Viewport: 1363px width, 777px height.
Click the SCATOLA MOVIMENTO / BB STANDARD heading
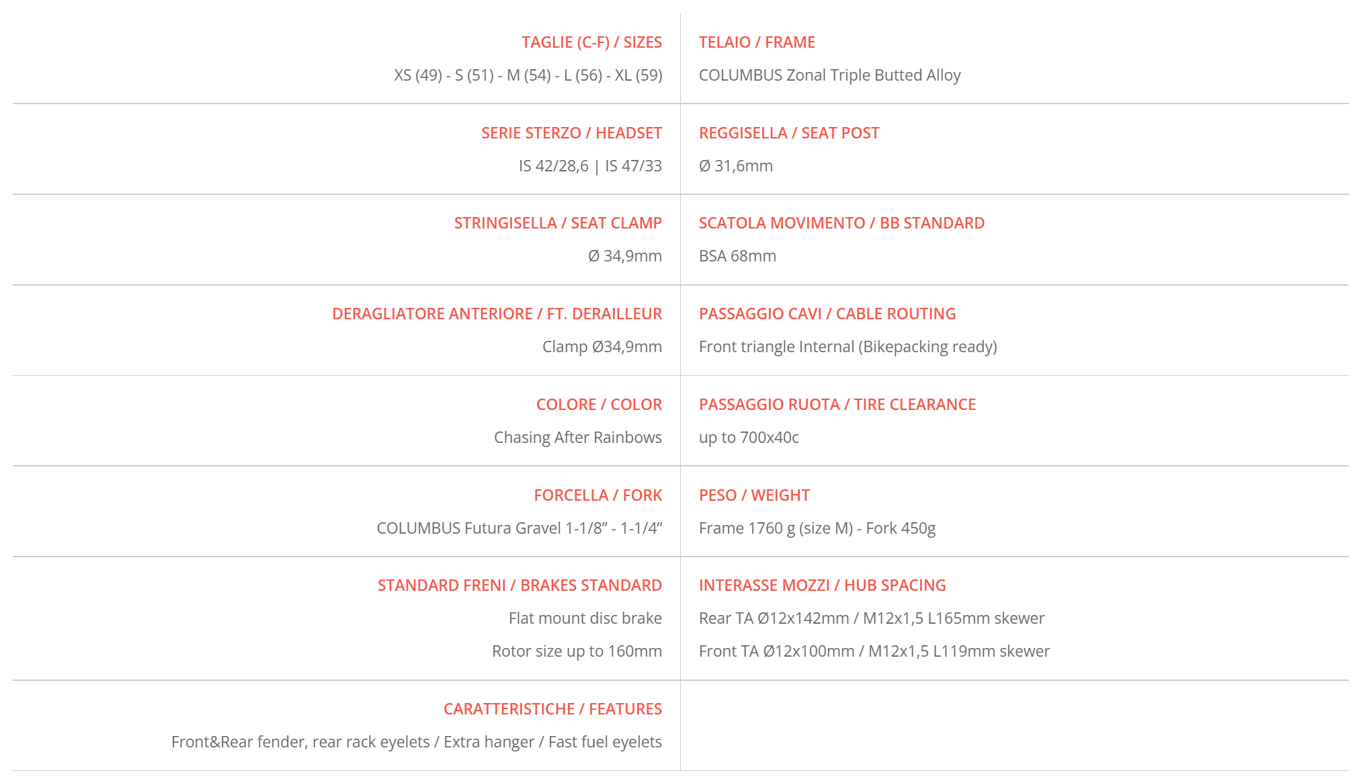pyautogui.click(x=841, y=223)
